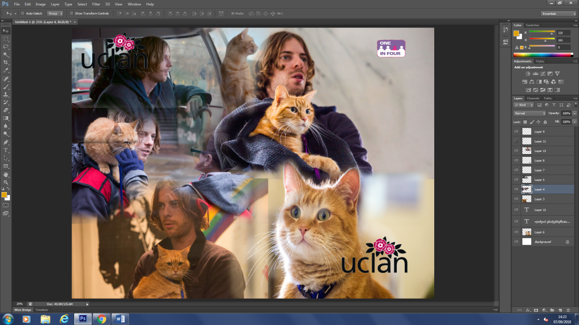The width and height of the screenshot is (579, 325).
Task: Open the Essentials workspace dropdown
Action: [x=558, y=13]
